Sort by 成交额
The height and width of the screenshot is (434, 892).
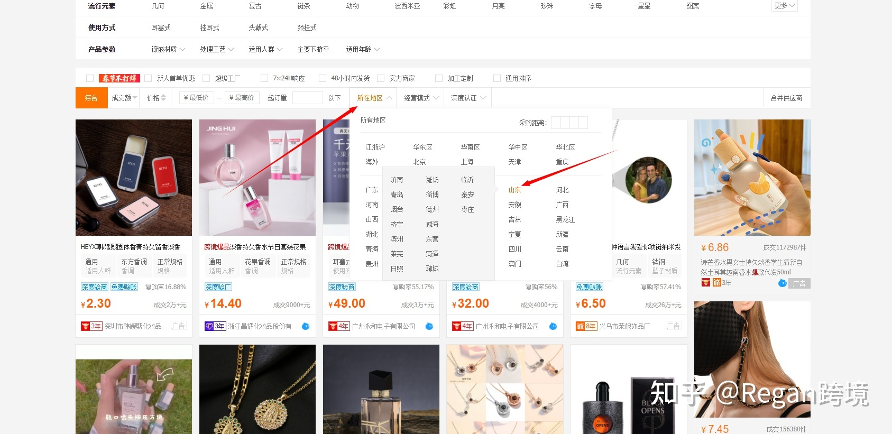pos(124,98)
